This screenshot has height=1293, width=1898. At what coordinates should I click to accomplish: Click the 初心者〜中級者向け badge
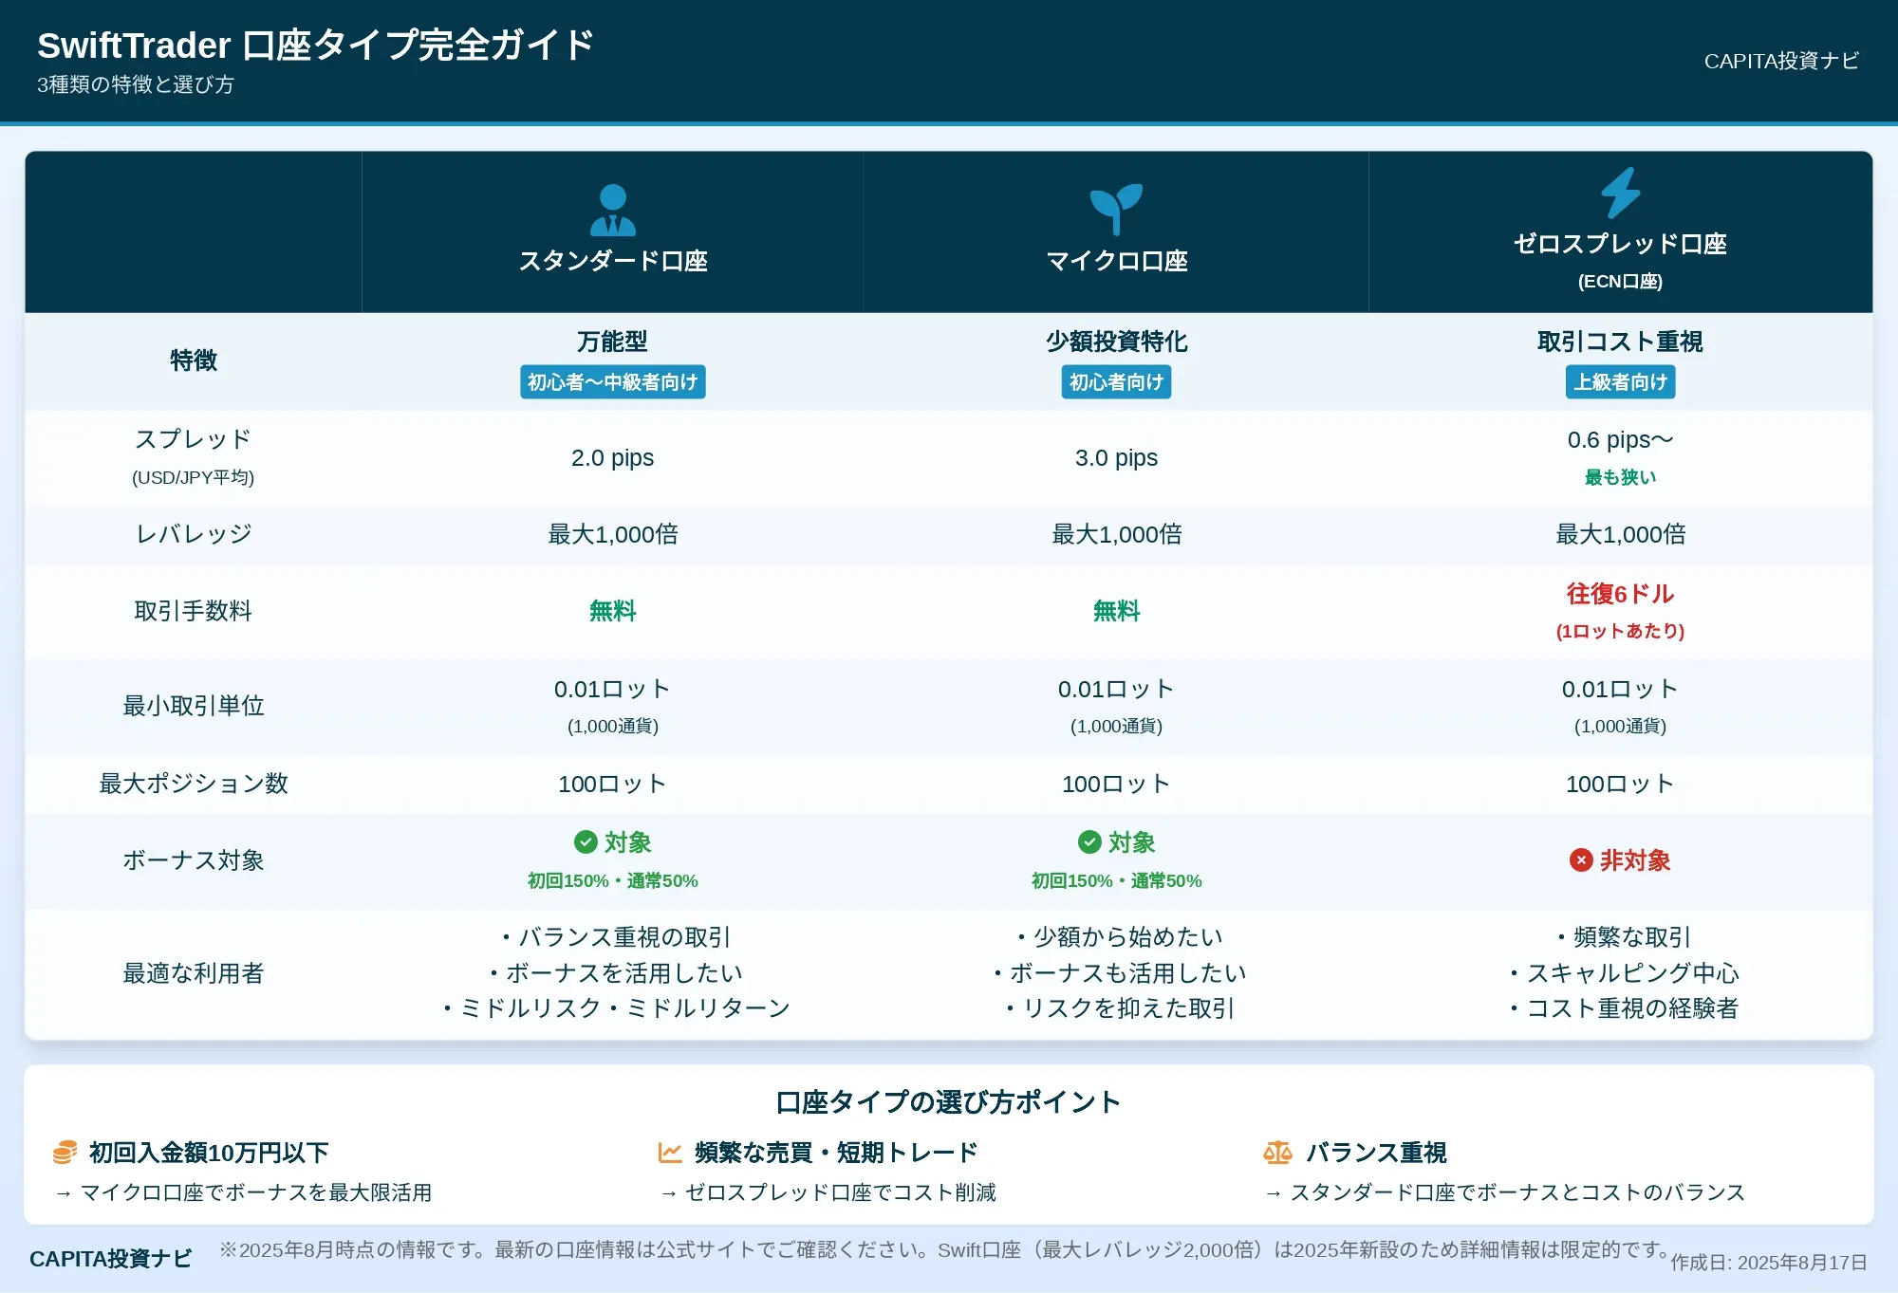click(x=613, y=382)
